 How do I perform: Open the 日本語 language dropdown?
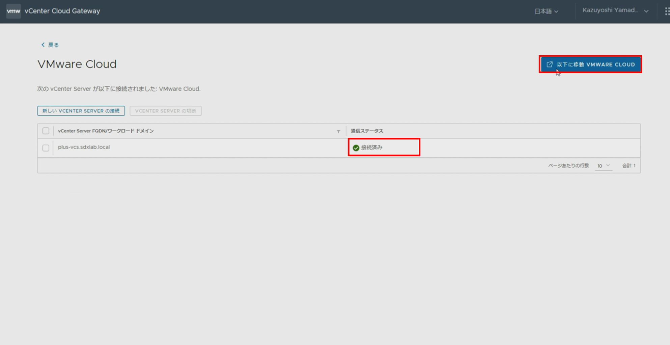[x=546, y=11]
